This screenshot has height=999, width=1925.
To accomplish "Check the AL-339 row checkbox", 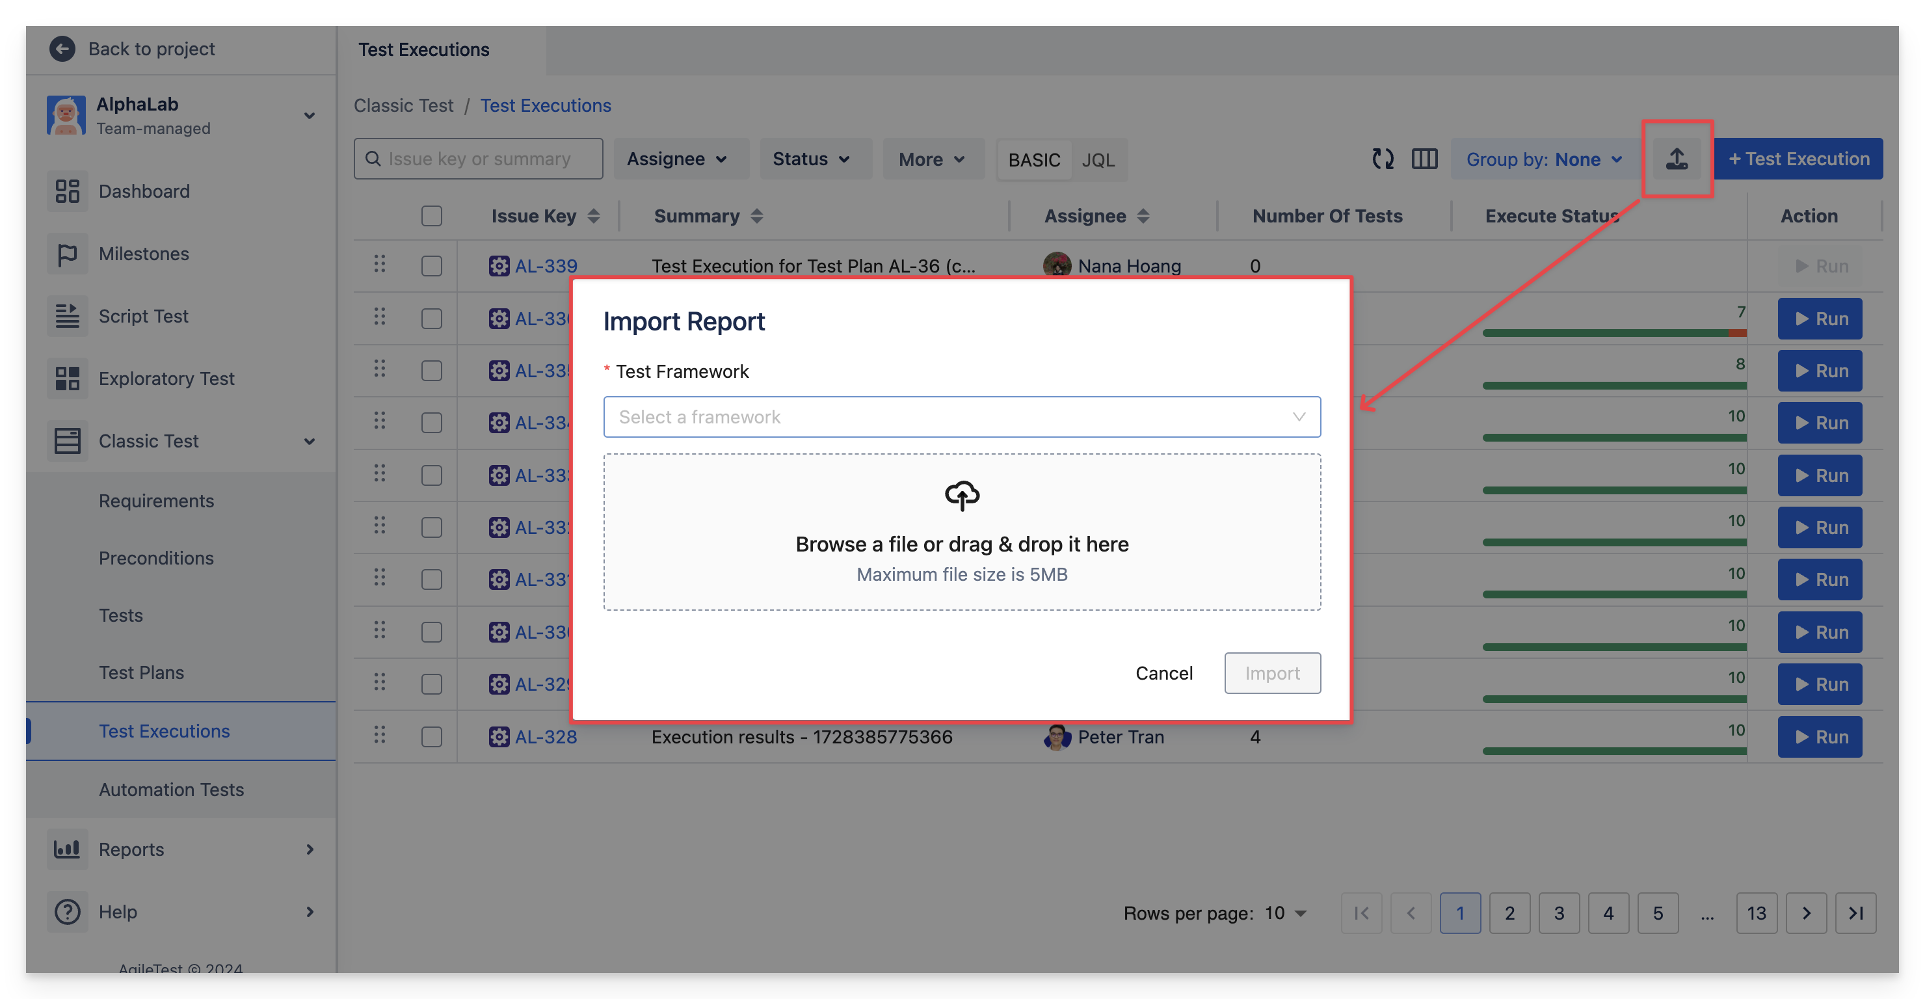I will [x=431, y=266].
